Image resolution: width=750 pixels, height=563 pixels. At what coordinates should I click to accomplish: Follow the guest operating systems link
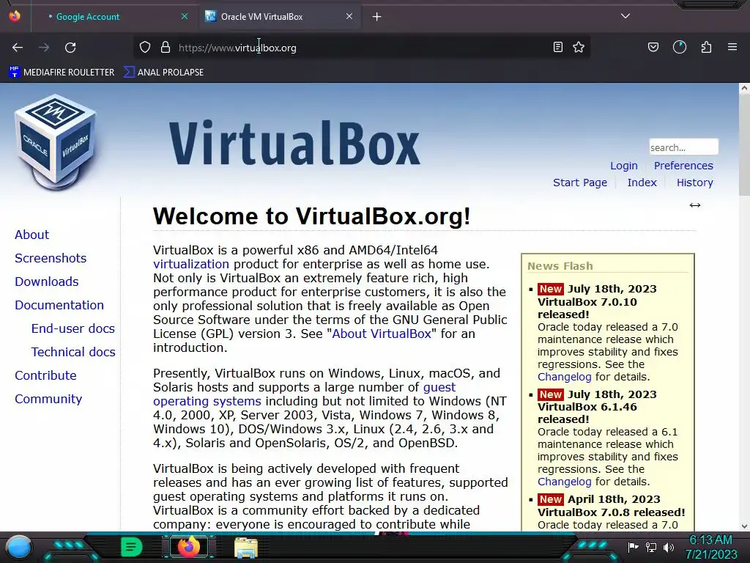pyautogui.click(x=304, y=394)
